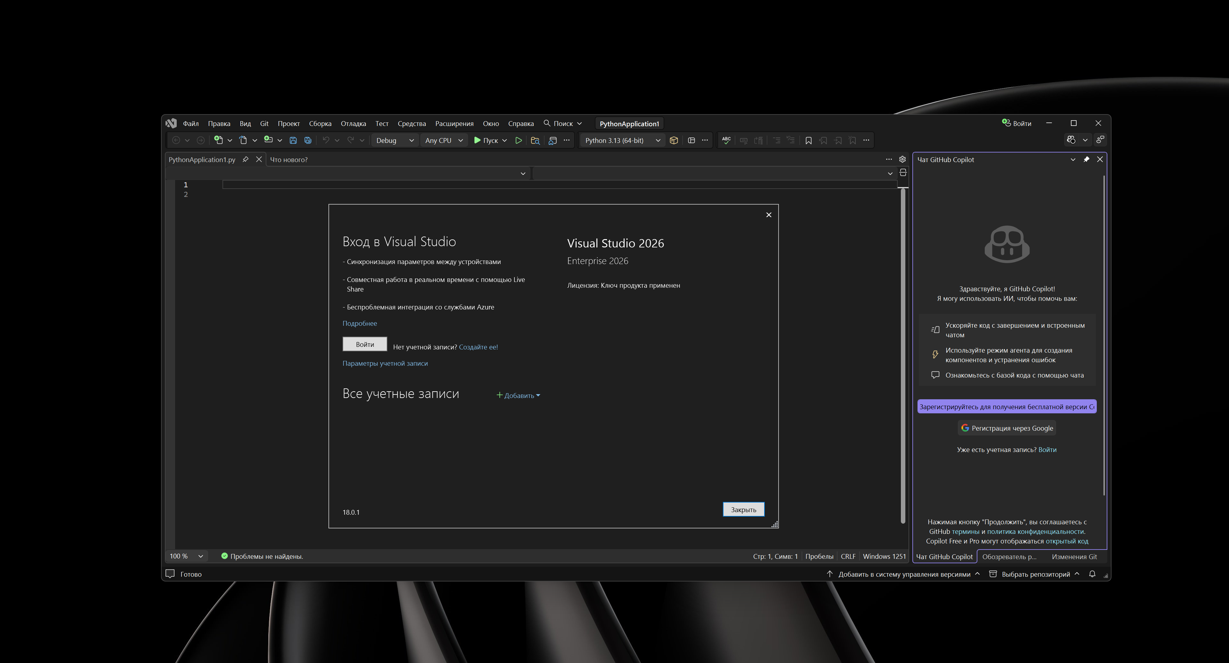
Task: Toggle auto-hide pin on Copilot chat panel
Action: coord(1086,160)
